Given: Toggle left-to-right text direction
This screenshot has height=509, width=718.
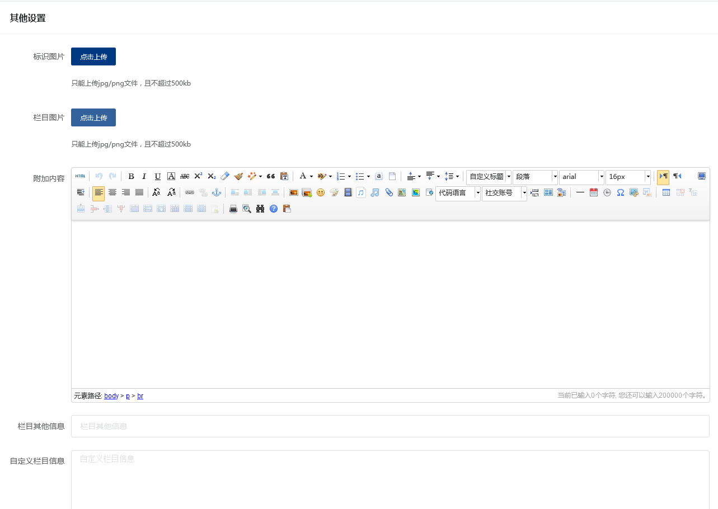Looking at the screenshot, I should point(663,177).
